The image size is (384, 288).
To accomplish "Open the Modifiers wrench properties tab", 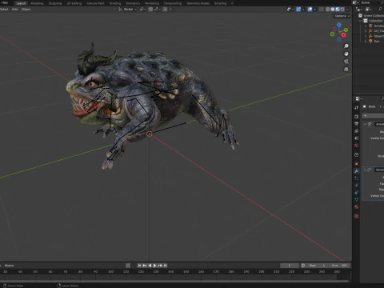I will [357, 171].
